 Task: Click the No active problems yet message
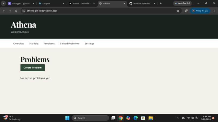tap(35, 78)
